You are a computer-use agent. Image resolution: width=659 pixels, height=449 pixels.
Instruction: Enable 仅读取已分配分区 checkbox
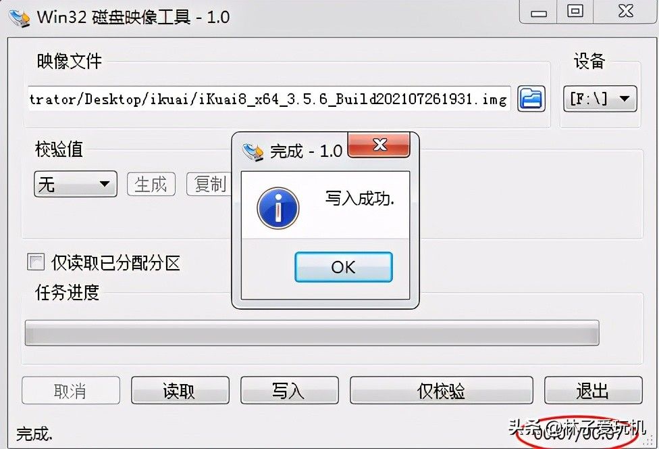[36, 262]
